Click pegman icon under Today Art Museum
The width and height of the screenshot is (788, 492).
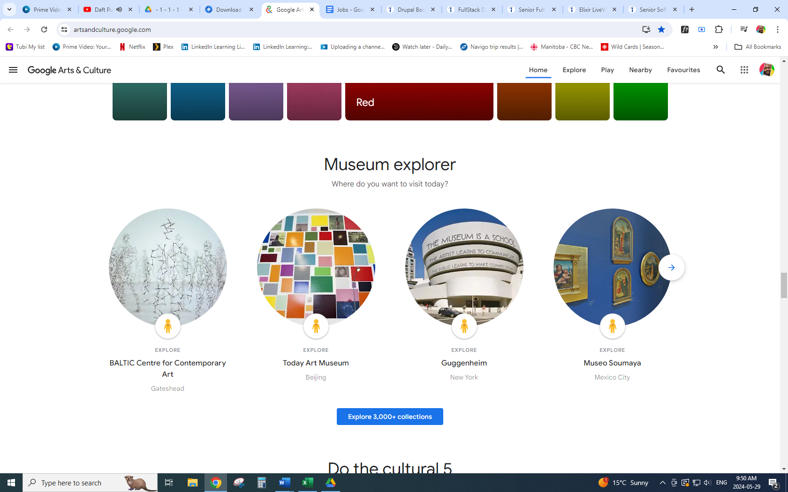(x=316, y=326)
